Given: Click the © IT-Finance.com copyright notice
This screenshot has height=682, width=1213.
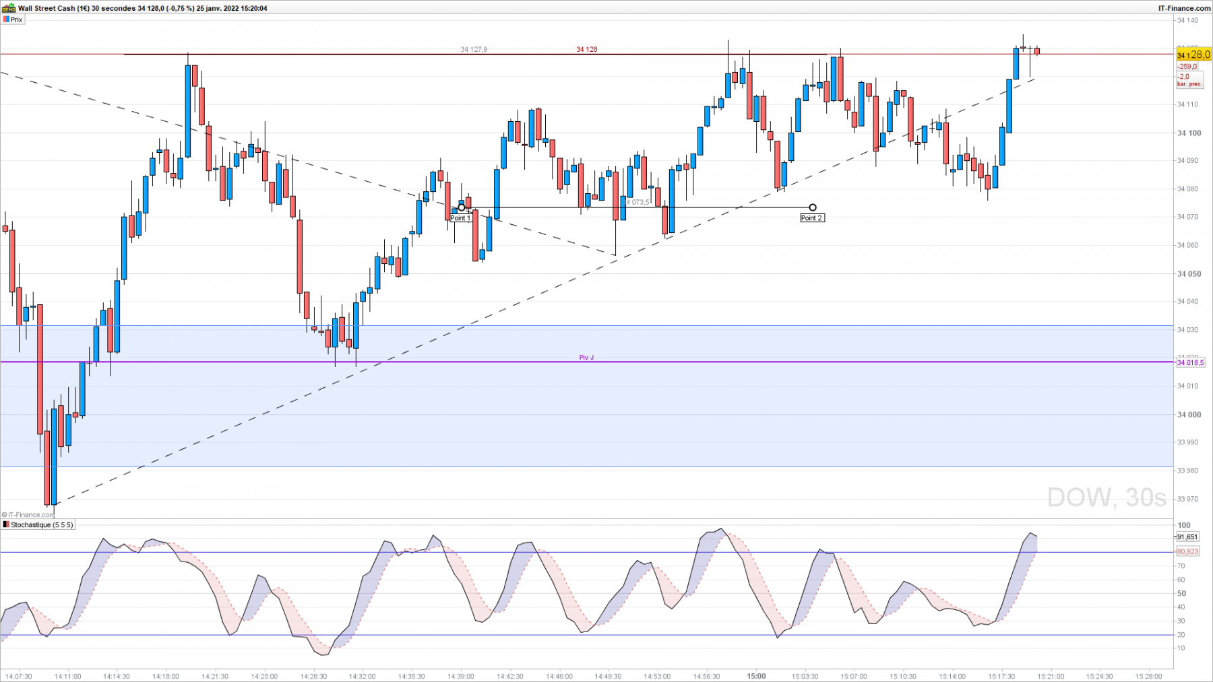Looking at the screenshot, I should (28, 514).
